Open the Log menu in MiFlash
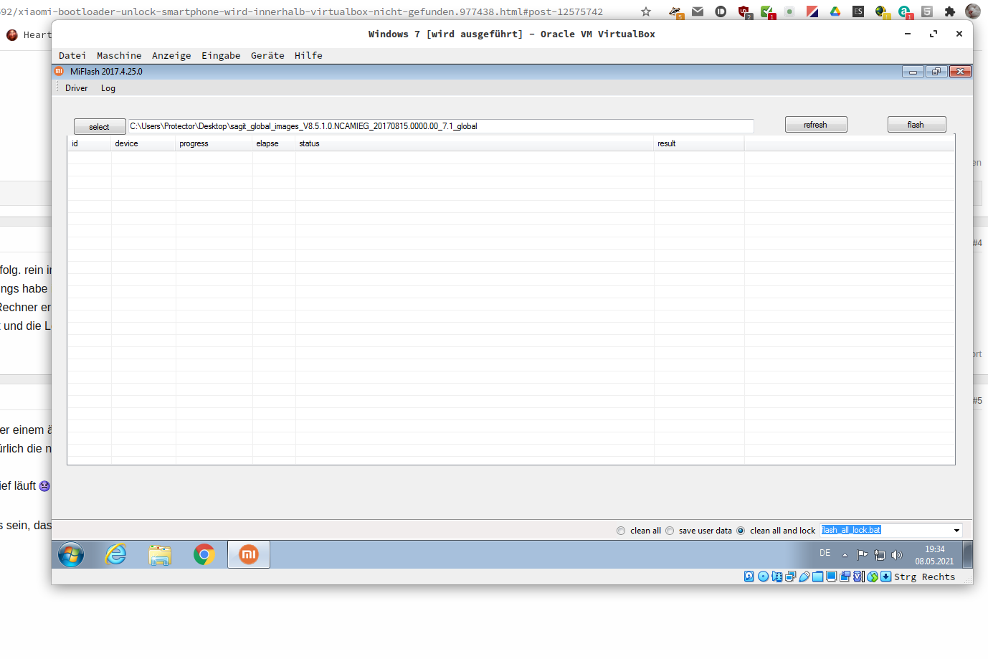 tap(108, 88)
